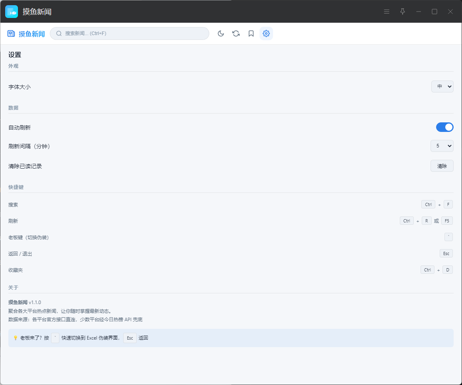462x385 pixels.
Task: Click the 清除已读记录 label
Action: pyautogui.click(x=25, y=167)
